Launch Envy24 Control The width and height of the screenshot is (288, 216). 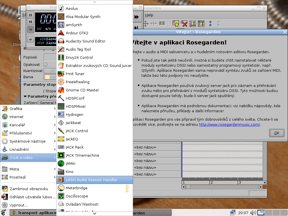click(94, 57)
